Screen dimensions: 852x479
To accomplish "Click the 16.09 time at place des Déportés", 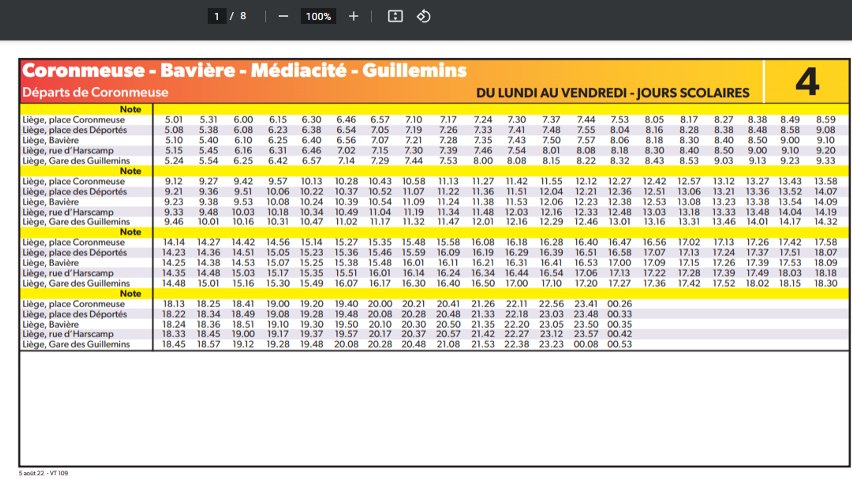I will (x=448, y=253).
